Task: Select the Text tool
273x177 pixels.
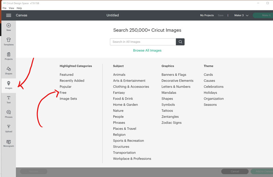Action: pyautogui.click(x=9, y=100)
